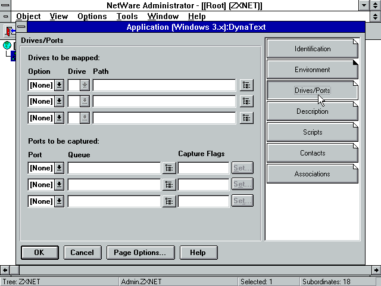This screenshot has height=286, width=381.
Task: Open first Port dropdown in ports section
Action: (x=59, y=168)
